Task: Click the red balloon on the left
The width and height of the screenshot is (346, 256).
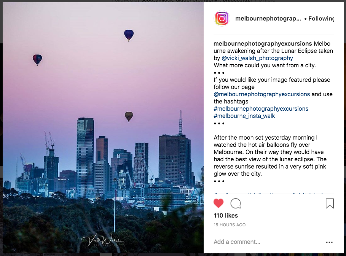Action: point(37,60)
